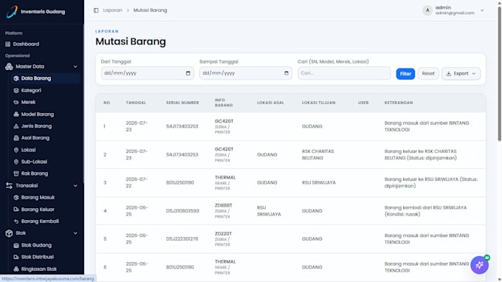Click the Data Barang box icon
Image resolution: width=502 pixels, height=282 pixels.
pos(16,78)
